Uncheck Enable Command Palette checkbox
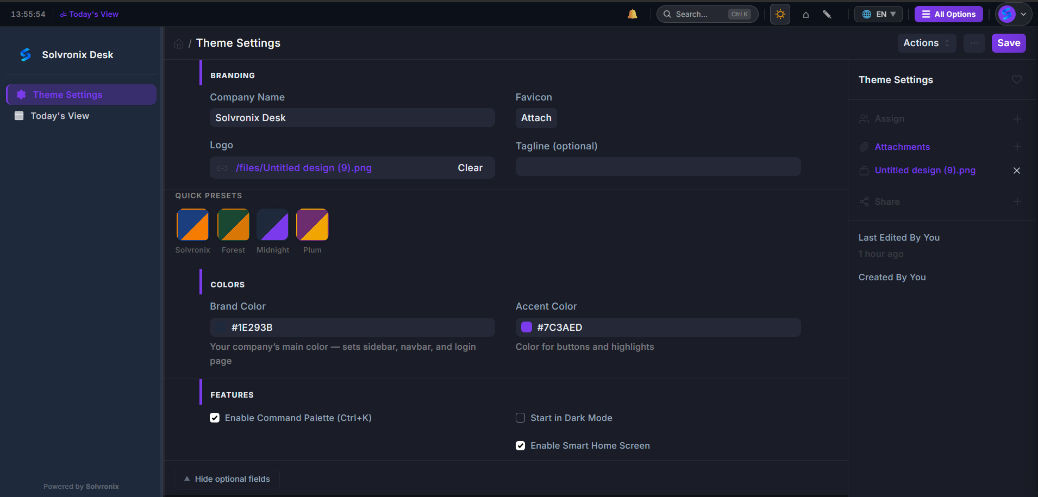This screenshot has width=1038, height=497. pyautogui.click(x=215, y=418)
